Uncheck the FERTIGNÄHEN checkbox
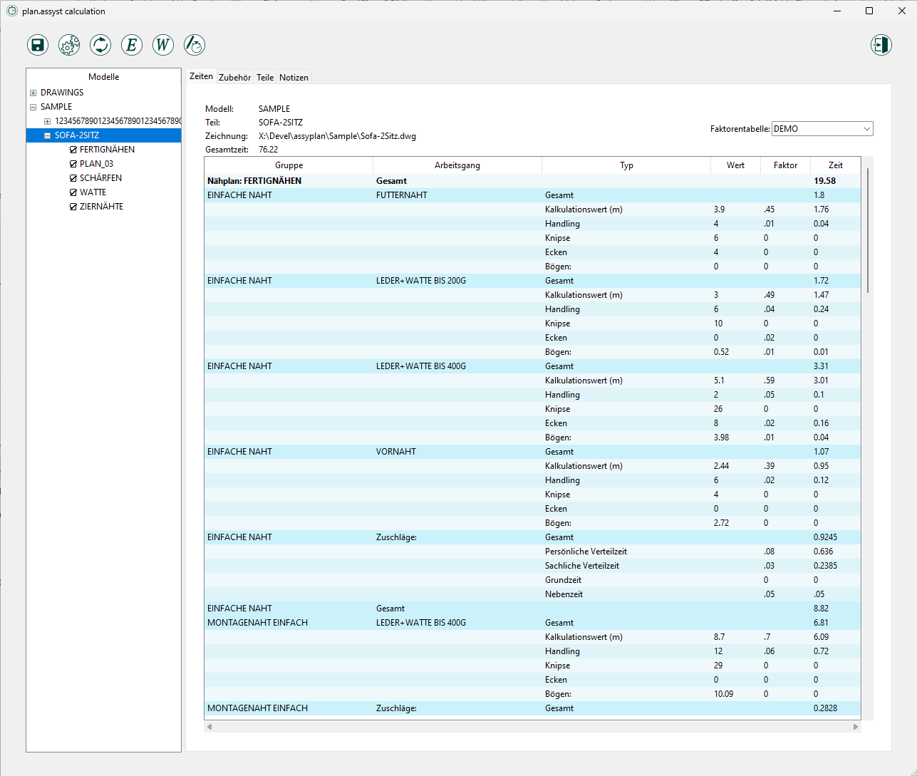This screenshot has width=917, height=776. click(x=73, y=150)
